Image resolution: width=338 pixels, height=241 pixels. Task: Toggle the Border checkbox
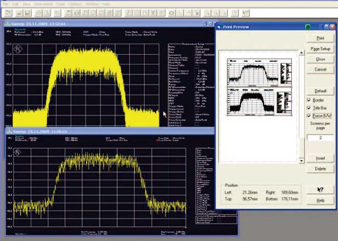310,100
